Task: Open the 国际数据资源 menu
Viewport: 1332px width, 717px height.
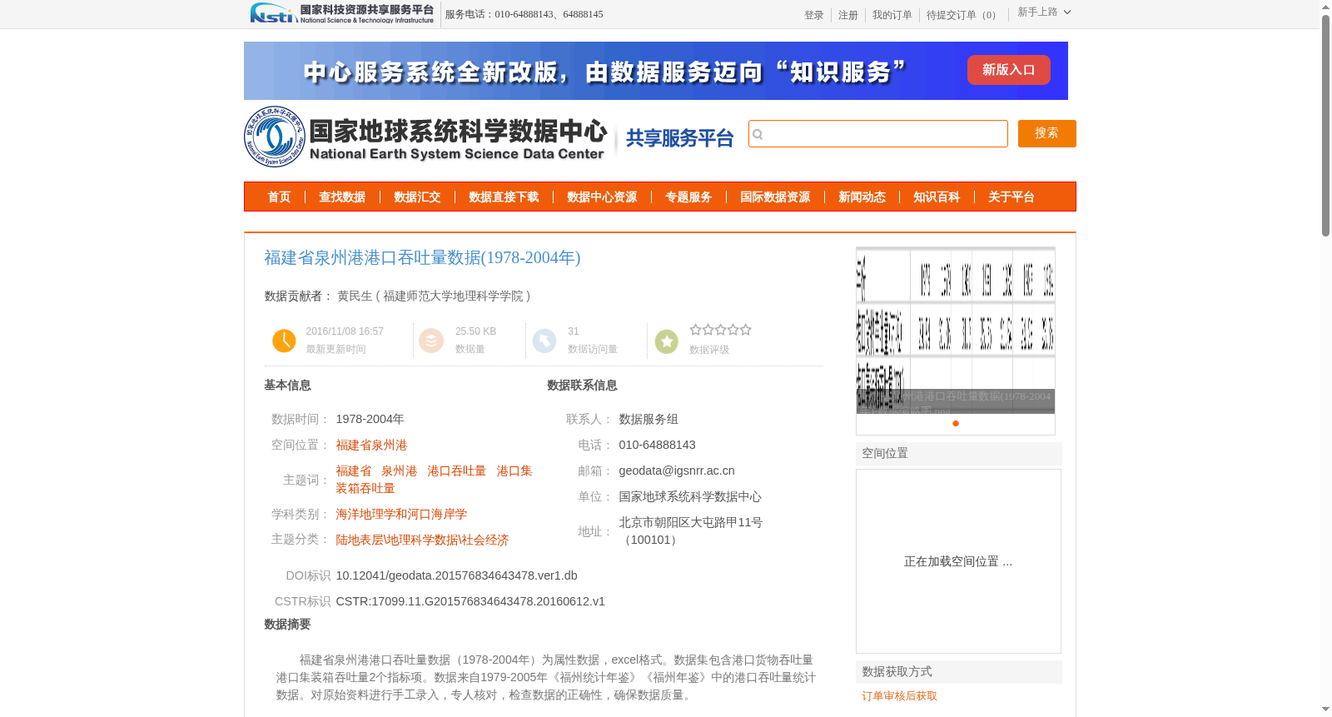Action: click(775, 197)
